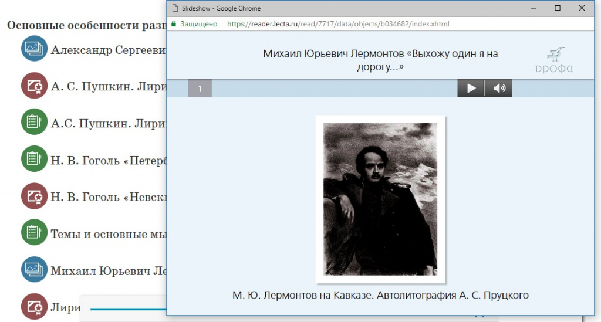Open test icon beside Гоголь «Невск
601x322 pixels.
pyautogui.click(x=34, y=196)
